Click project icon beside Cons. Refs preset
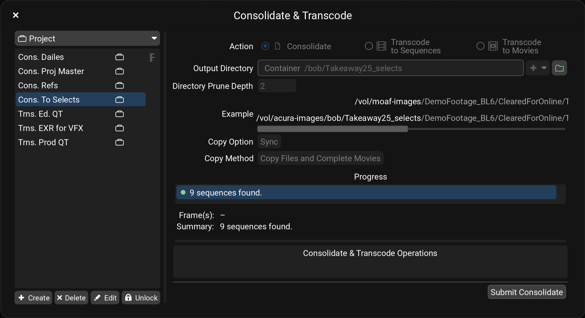Screen dimensions: 585x318 click(119, 86)
